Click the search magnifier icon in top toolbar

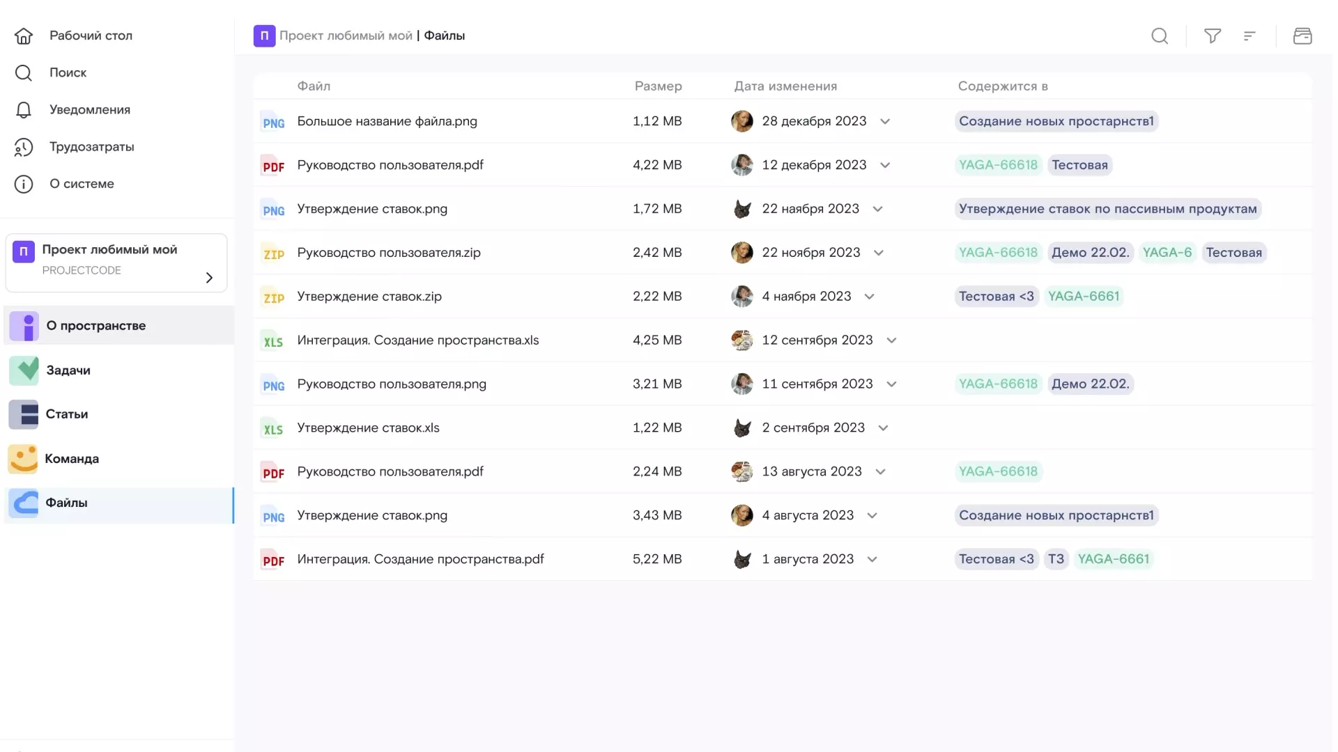[1160, 36]
